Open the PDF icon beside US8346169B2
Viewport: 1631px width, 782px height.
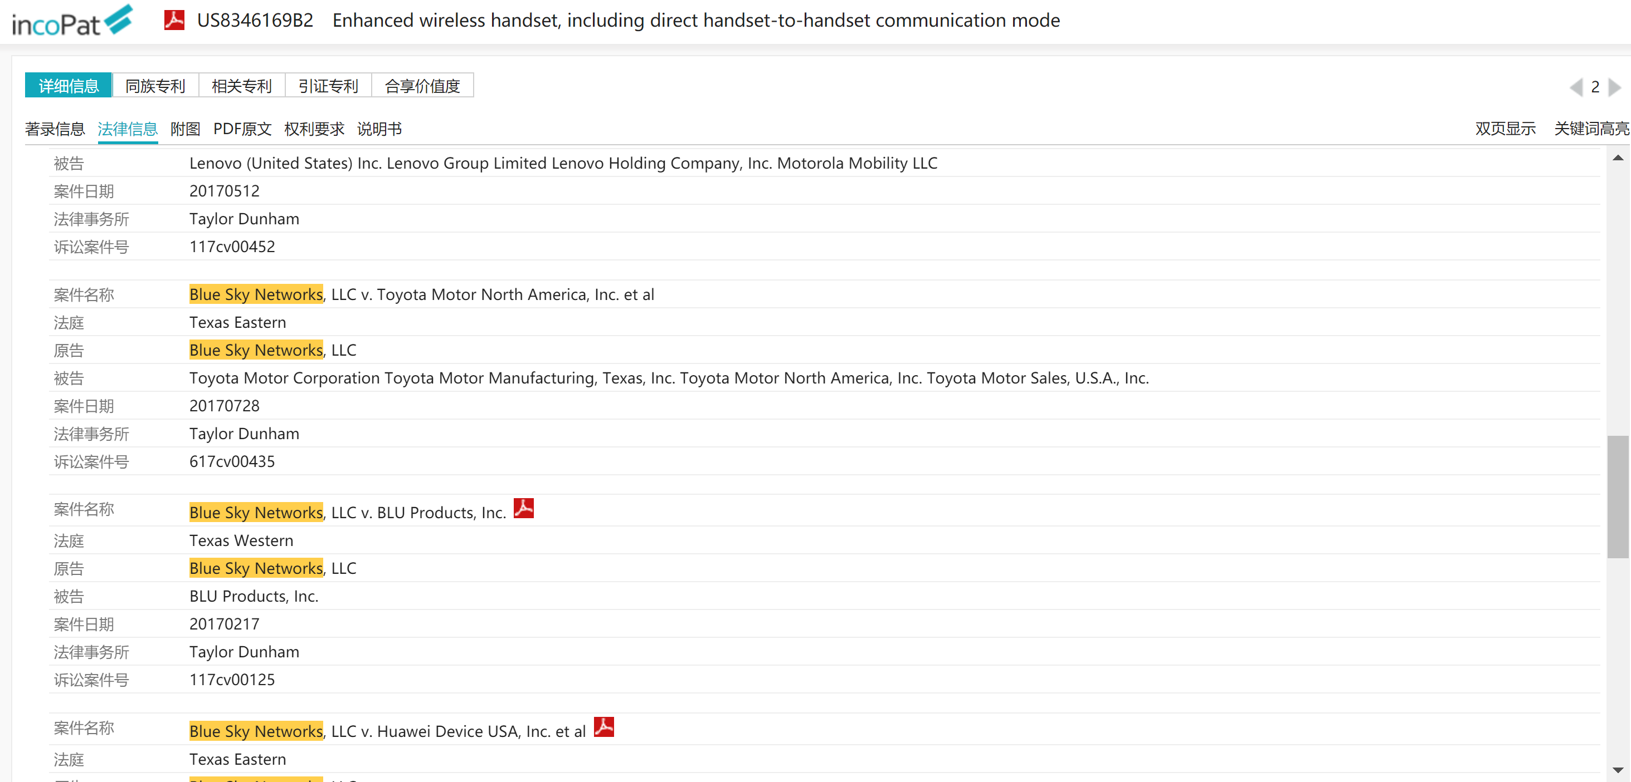[174, 20]
